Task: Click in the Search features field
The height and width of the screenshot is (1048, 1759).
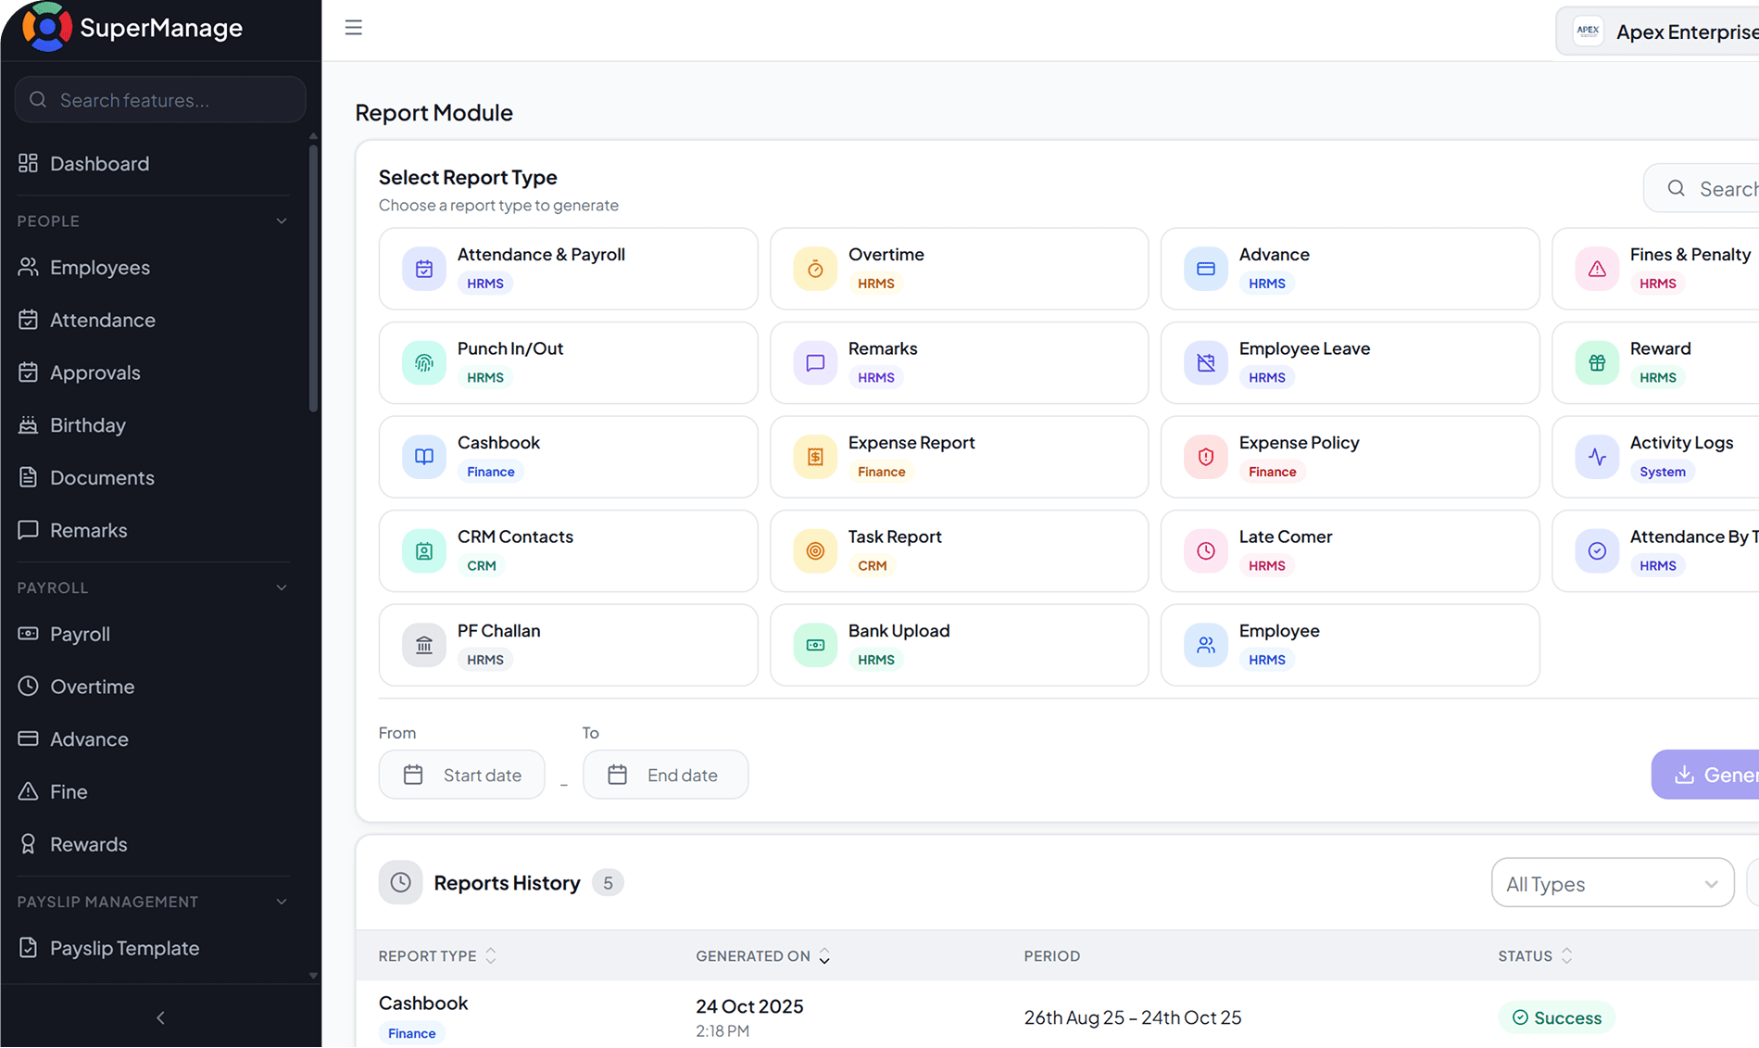Action: [x=160, y=100]
